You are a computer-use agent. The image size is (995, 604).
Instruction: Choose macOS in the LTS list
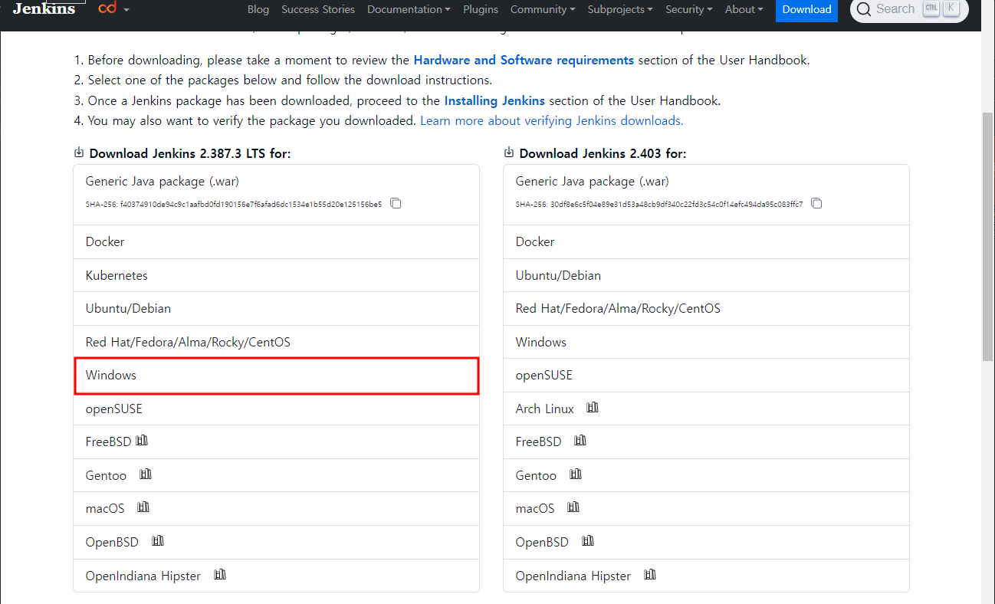coord(276,508)
